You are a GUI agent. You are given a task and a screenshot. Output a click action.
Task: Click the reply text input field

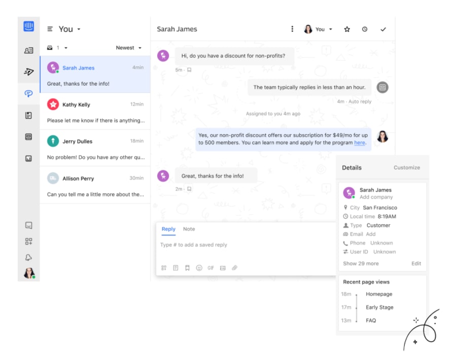point(246,245)
